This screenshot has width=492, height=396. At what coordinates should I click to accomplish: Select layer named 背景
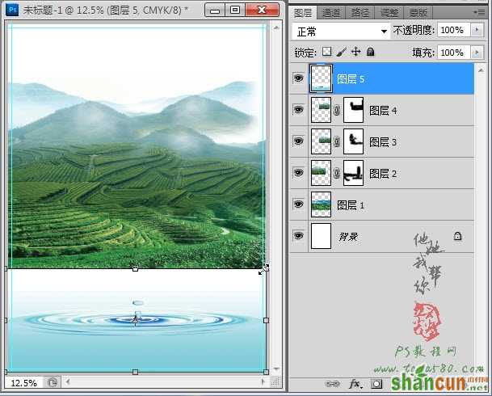[348, 237]
